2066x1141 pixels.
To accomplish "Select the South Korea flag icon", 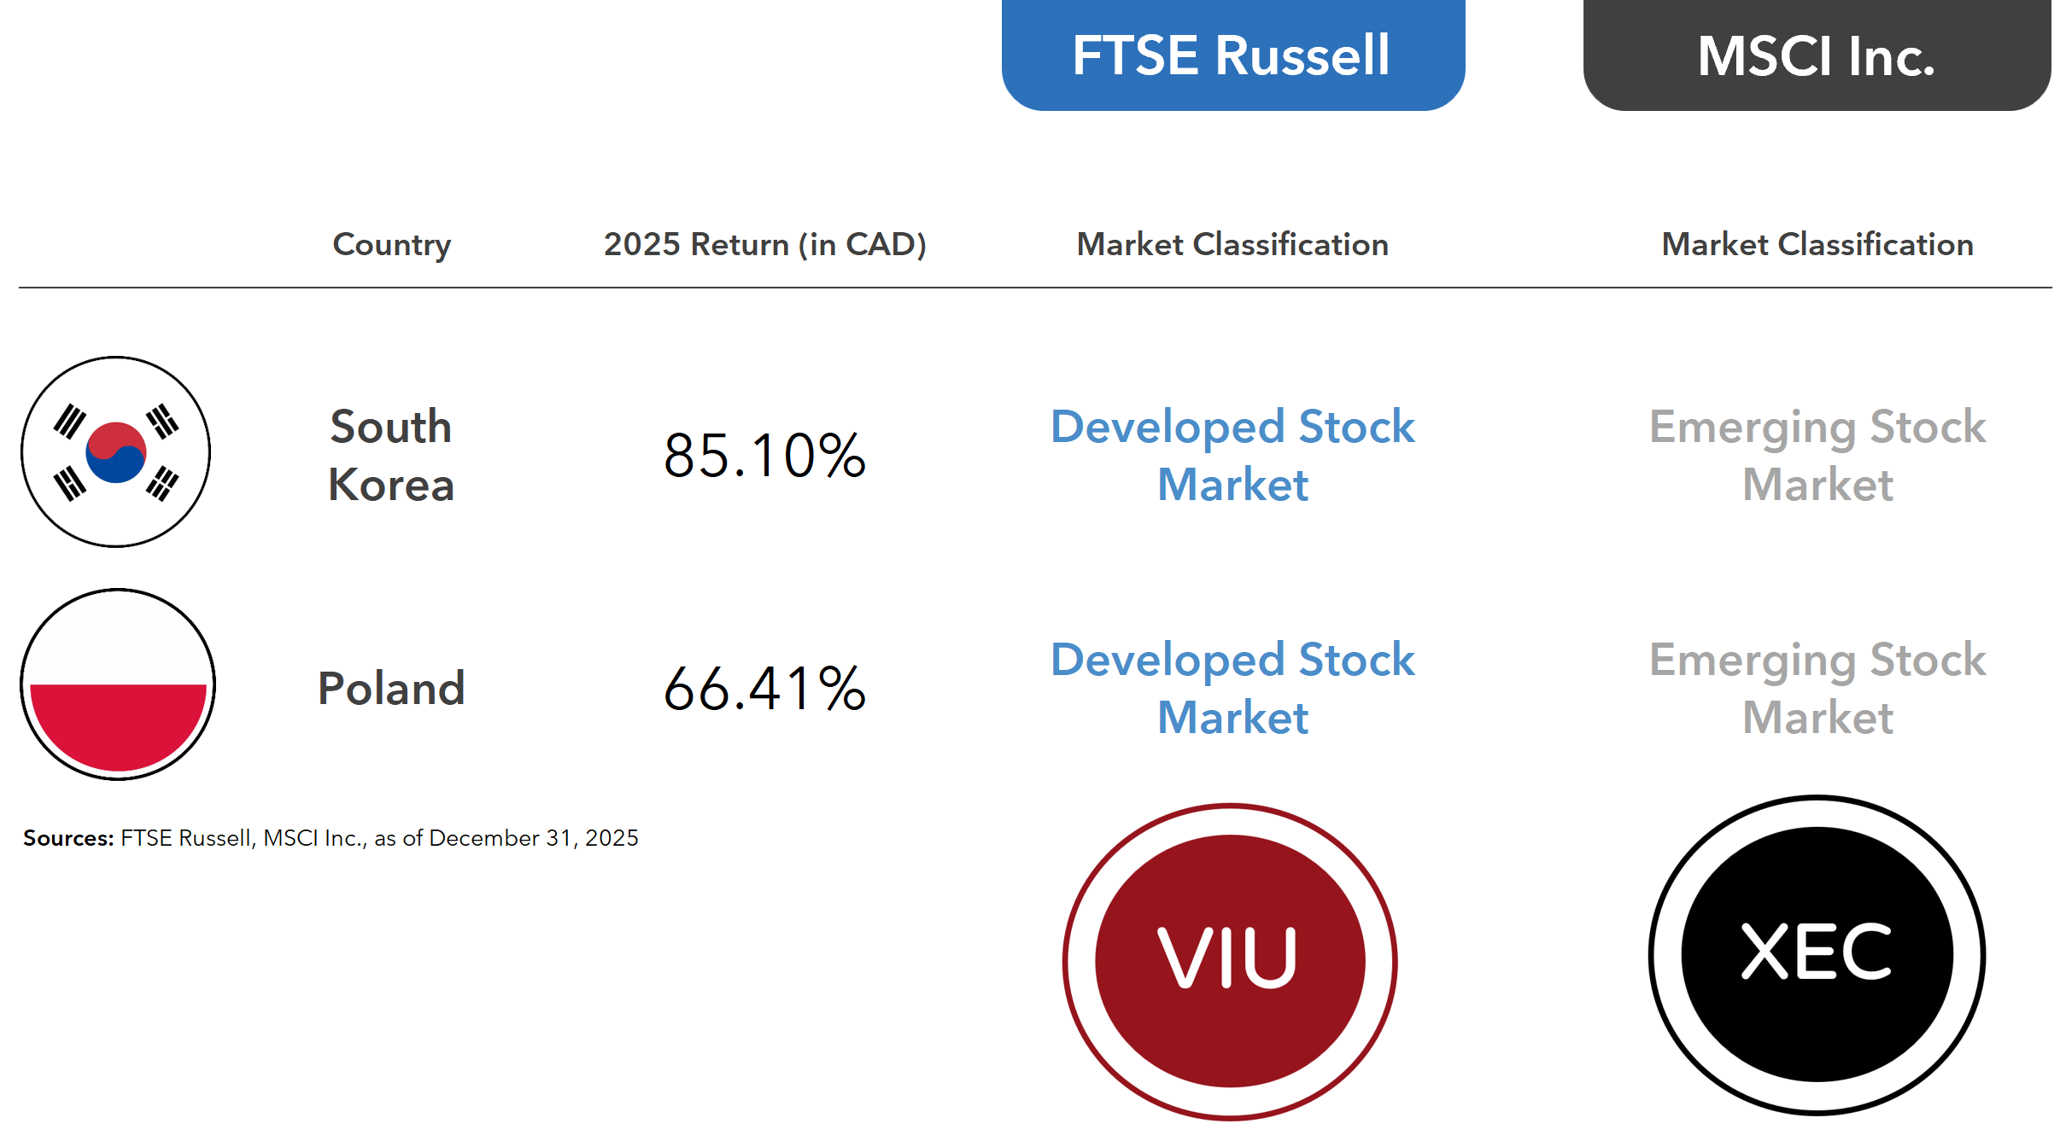I will (116, 451).
